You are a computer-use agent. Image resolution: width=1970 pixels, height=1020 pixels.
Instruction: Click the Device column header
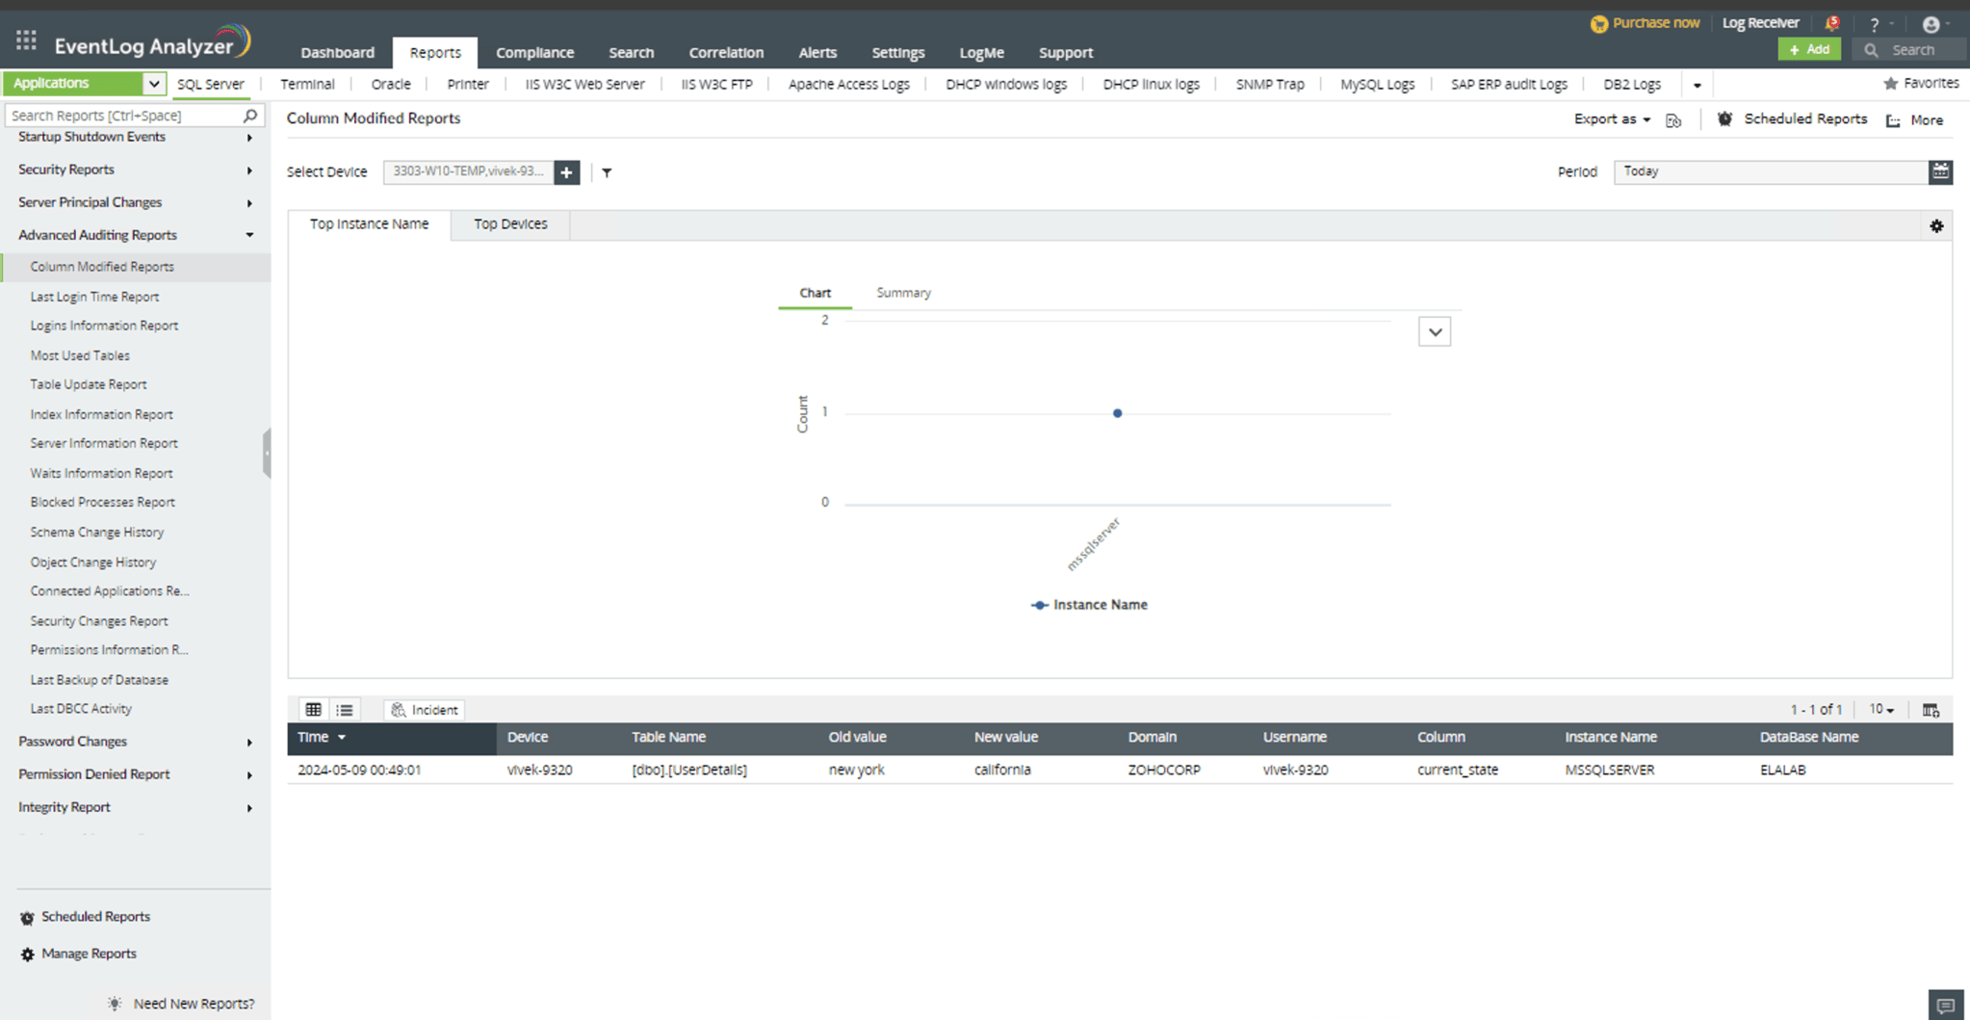pos(528,738)
